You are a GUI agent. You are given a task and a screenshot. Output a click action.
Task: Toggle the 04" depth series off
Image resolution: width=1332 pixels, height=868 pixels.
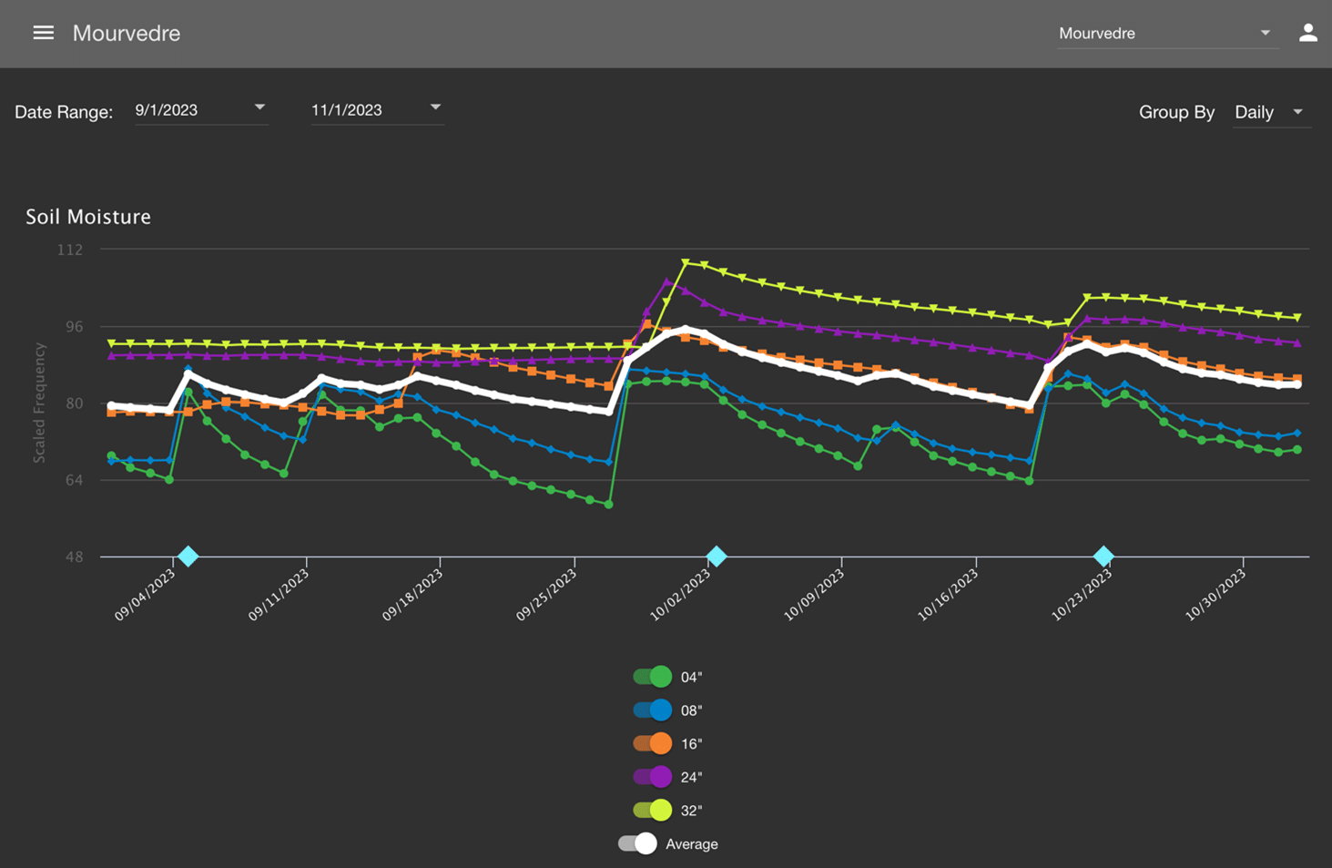(x=653, y=677)
